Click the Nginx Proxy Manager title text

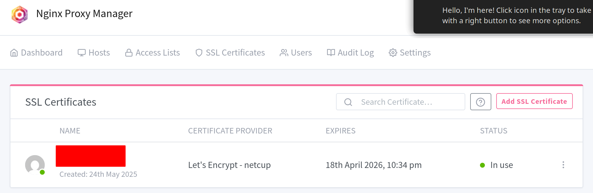[84, 14]
